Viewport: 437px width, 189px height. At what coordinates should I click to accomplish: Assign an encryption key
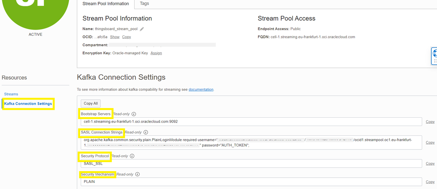[x=156, y=53]
